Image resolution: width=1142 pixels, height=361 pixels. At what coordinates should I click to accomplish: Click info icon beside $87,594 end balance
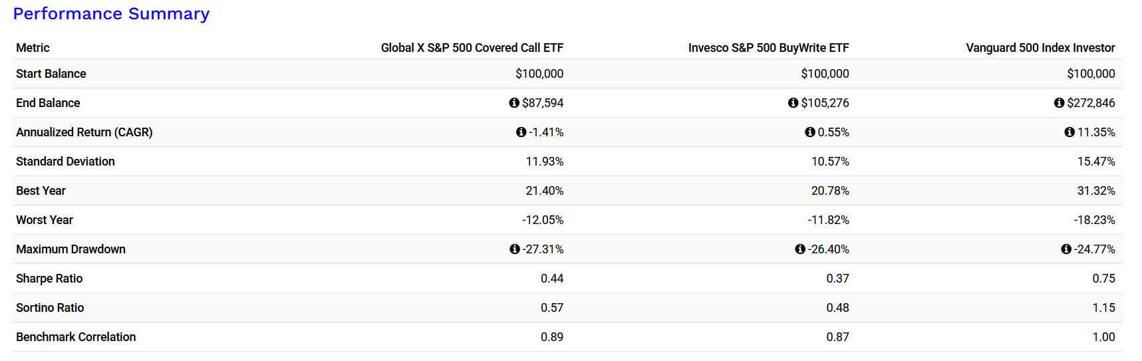coord(514,103)
